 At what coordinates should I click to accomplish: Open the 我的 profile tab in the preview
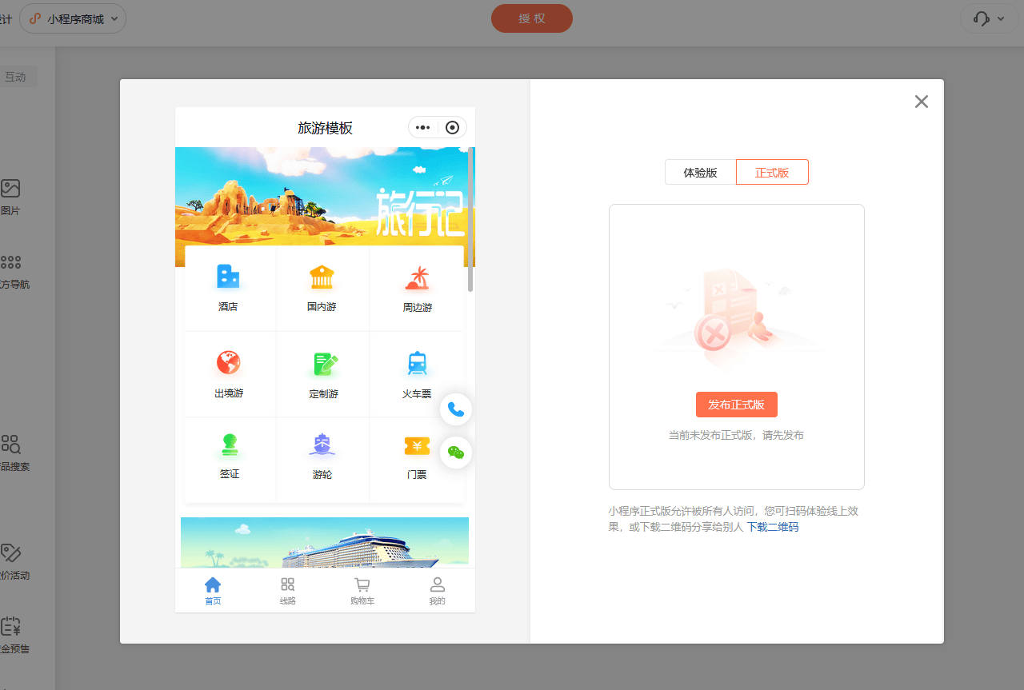click(x=437, y=590)
